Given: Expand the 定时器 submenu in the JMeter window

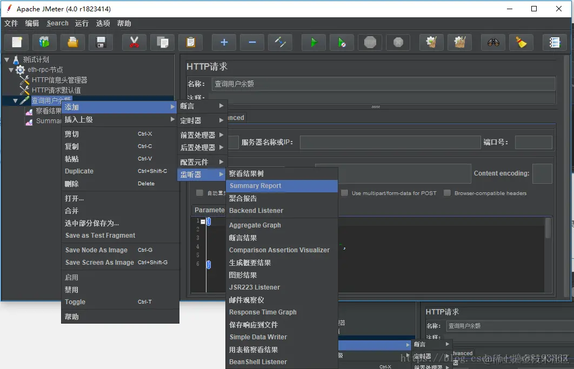Looking at the screenshot, I should (x=202, y=120).
